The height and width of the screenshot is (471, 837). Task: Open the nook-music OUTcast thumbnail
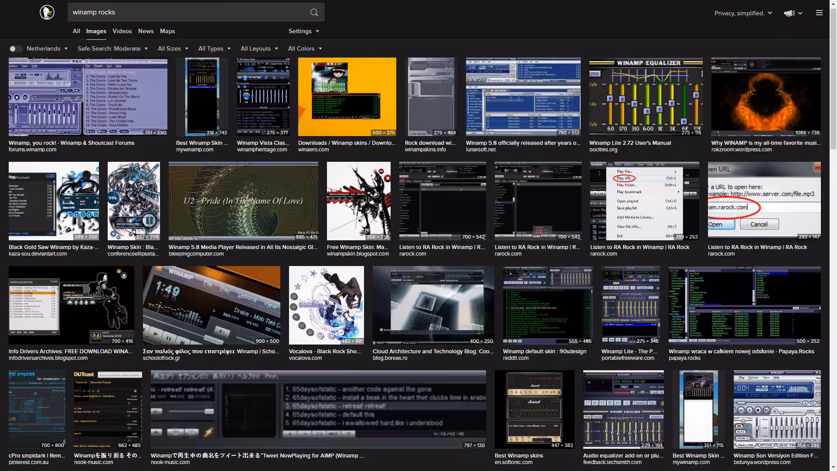tap(108, 410)
